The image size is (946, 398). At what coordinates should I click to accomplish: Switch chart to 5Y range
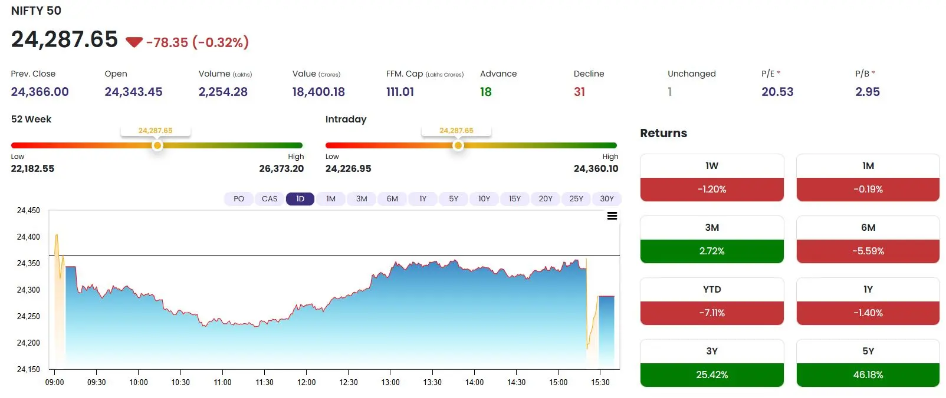tap(454, 199)
